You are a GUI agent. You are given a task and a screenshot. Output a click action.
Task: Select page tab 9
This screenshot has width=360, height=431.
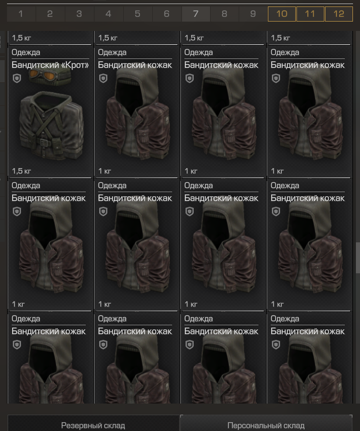pyautogui.click(x=253, y=14)
